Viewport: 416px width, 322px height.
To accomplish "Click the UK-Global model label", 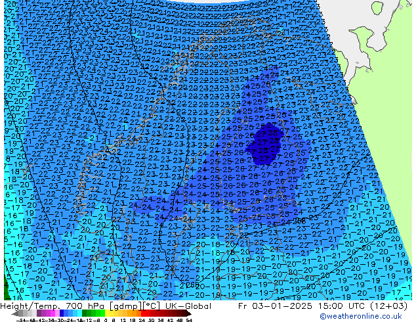I will coord(188,306).
